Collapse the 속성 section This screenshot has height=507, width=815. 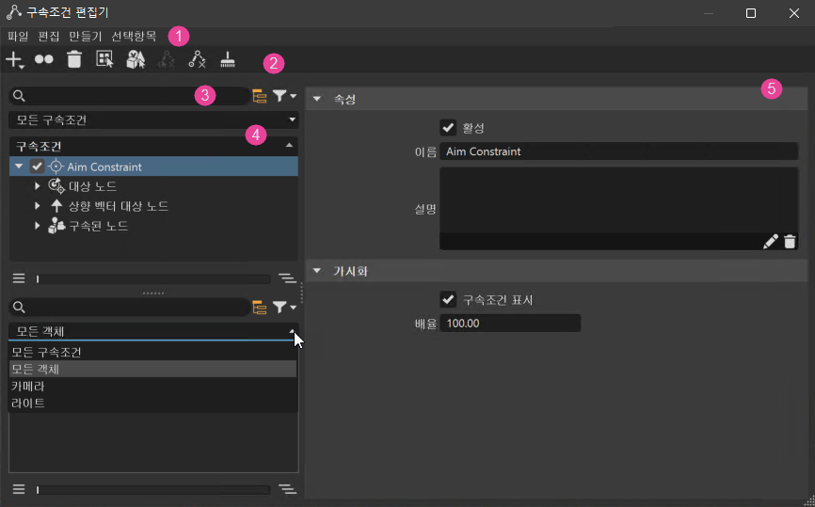point(316,99)
